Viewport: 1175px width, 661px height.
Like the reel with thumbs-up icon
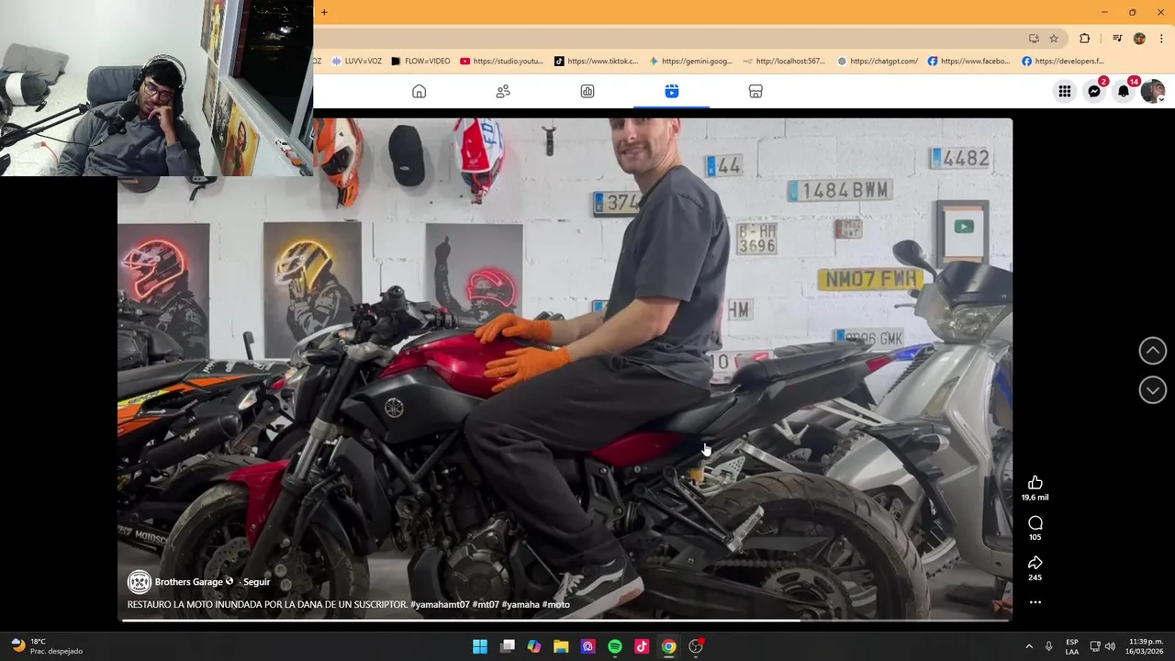tap(1035, 483)
